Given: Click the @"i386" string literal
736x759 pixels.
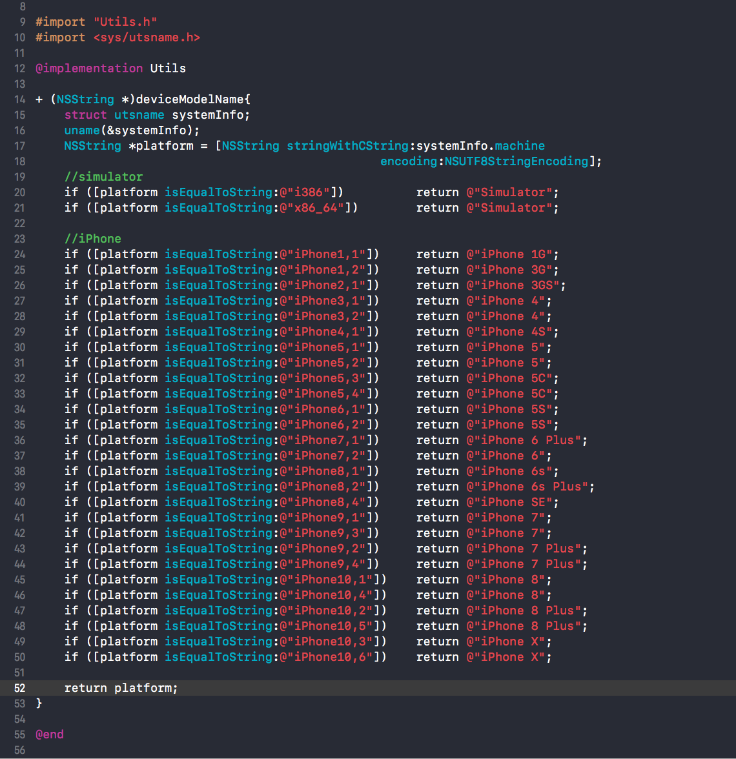Looking at the screenshot, I should pos(305,192).
